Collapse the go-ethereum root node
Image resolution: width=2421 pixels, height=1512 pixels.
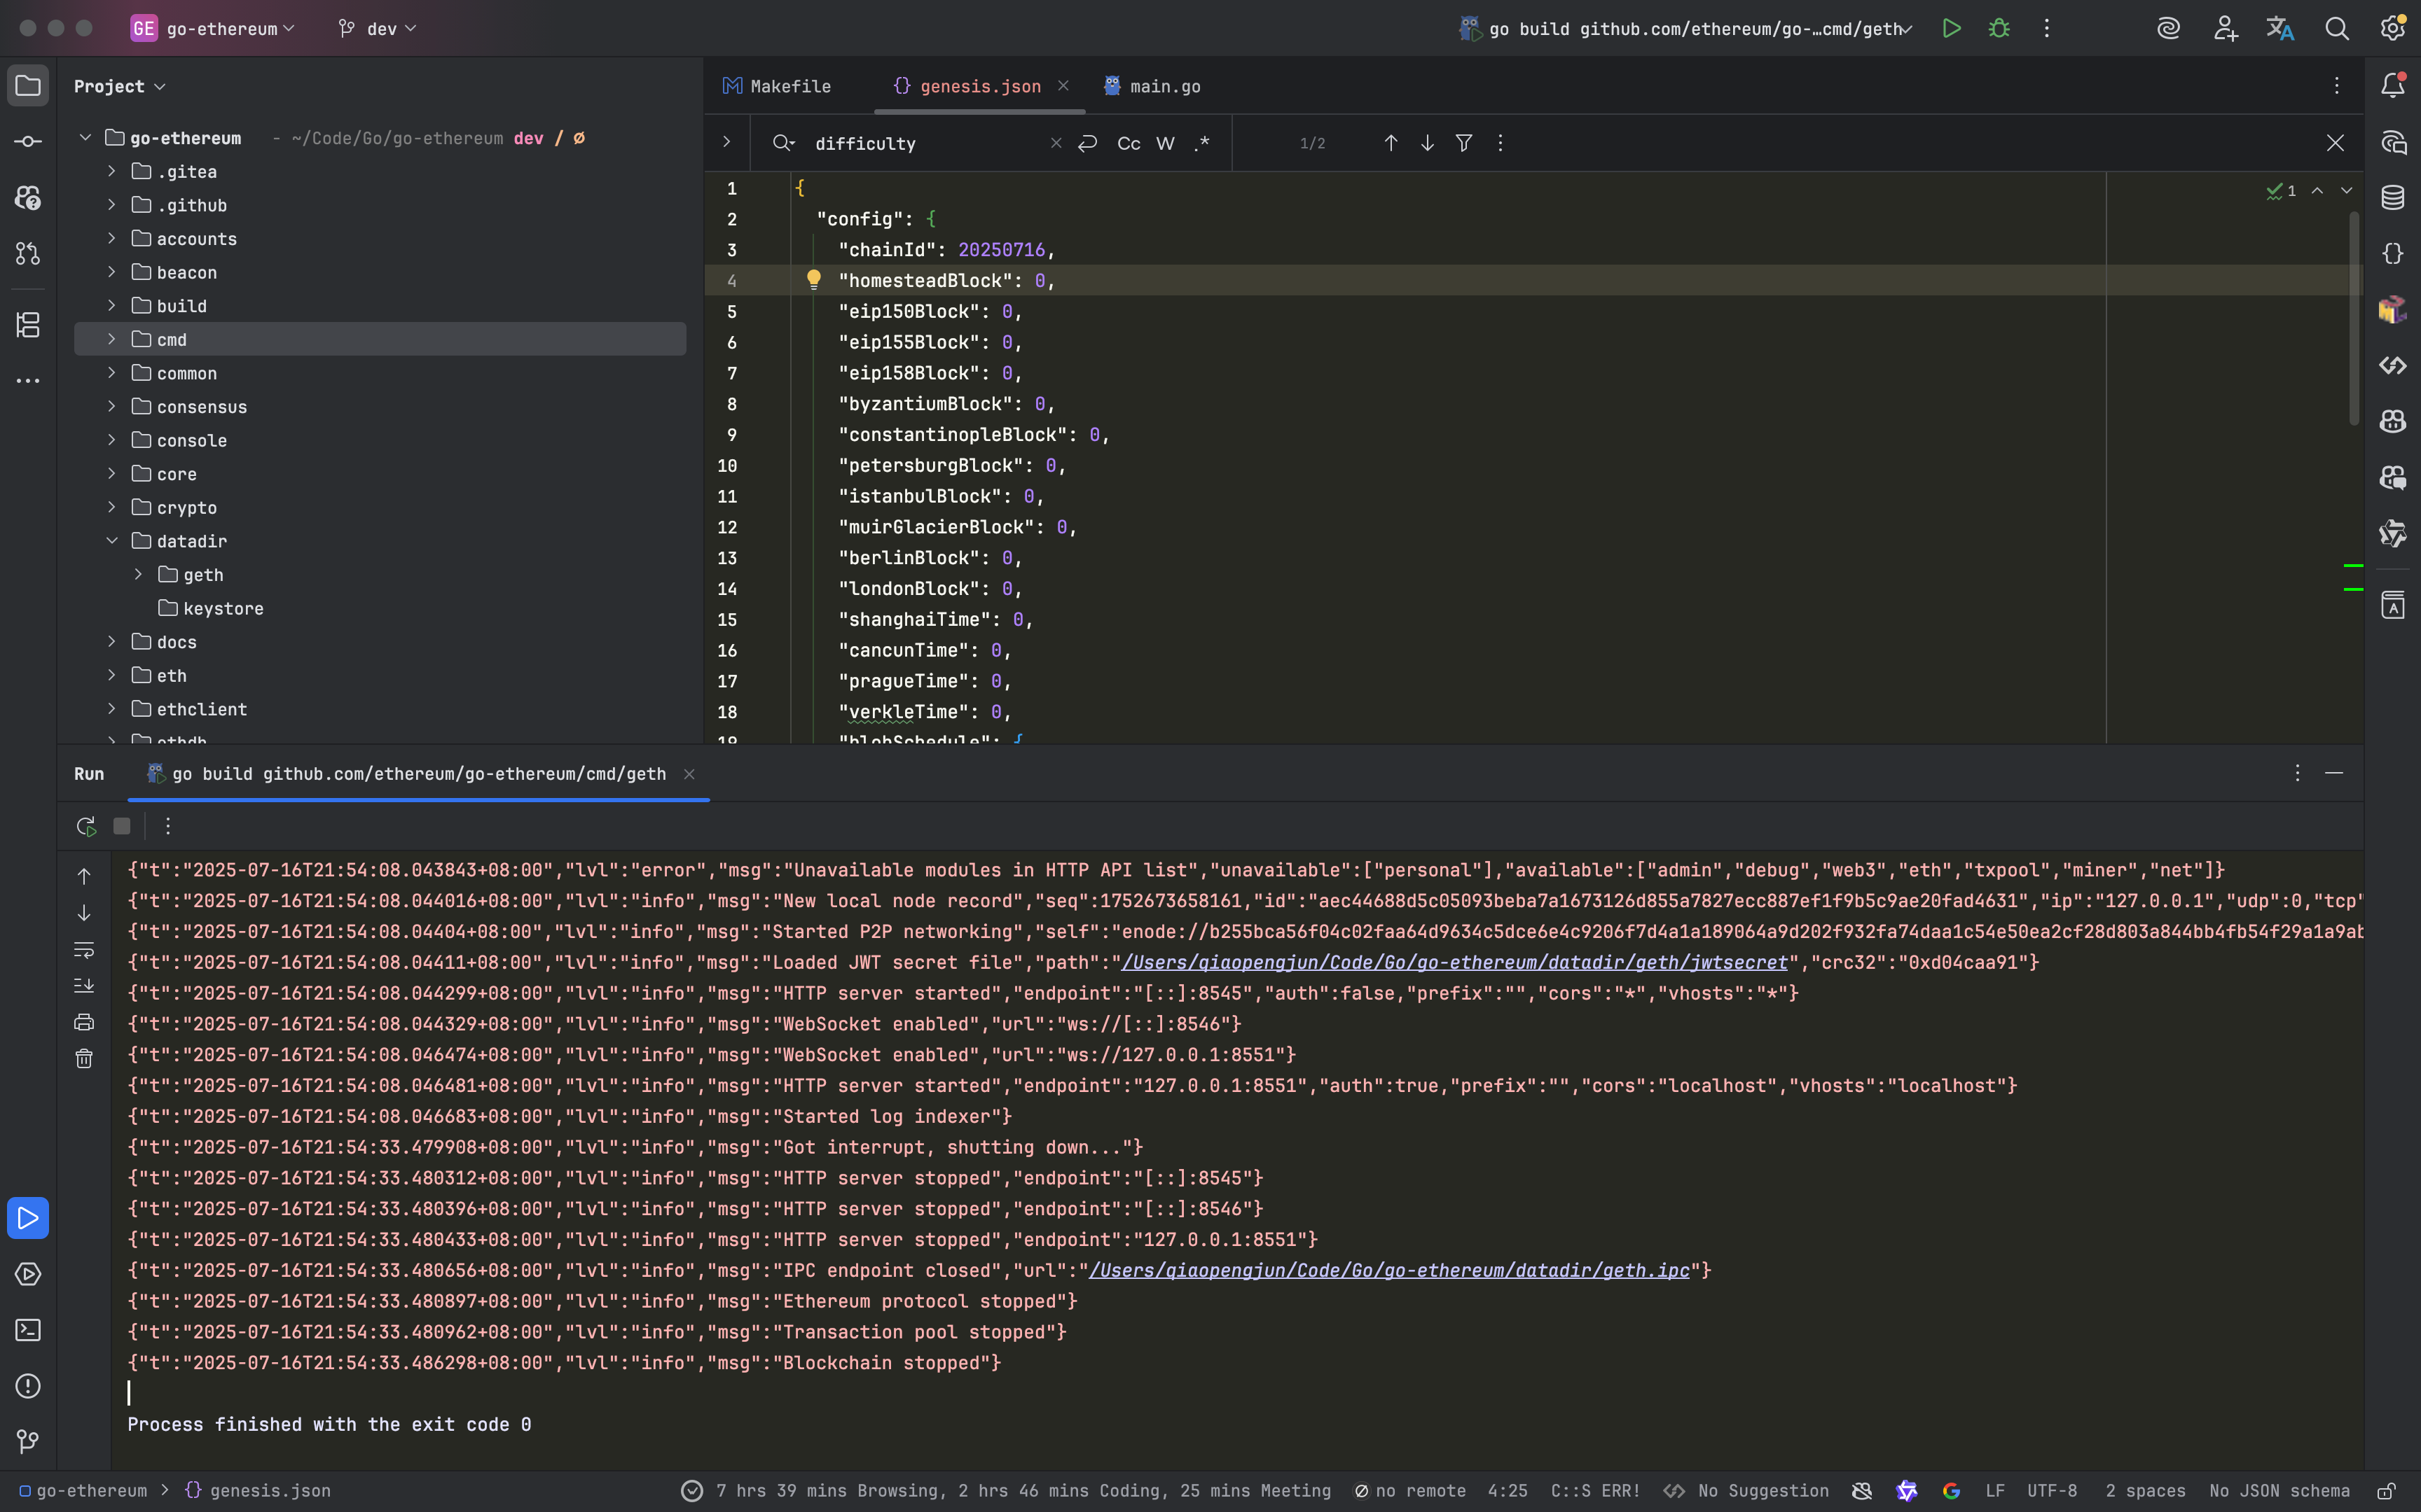pos(85,138)
